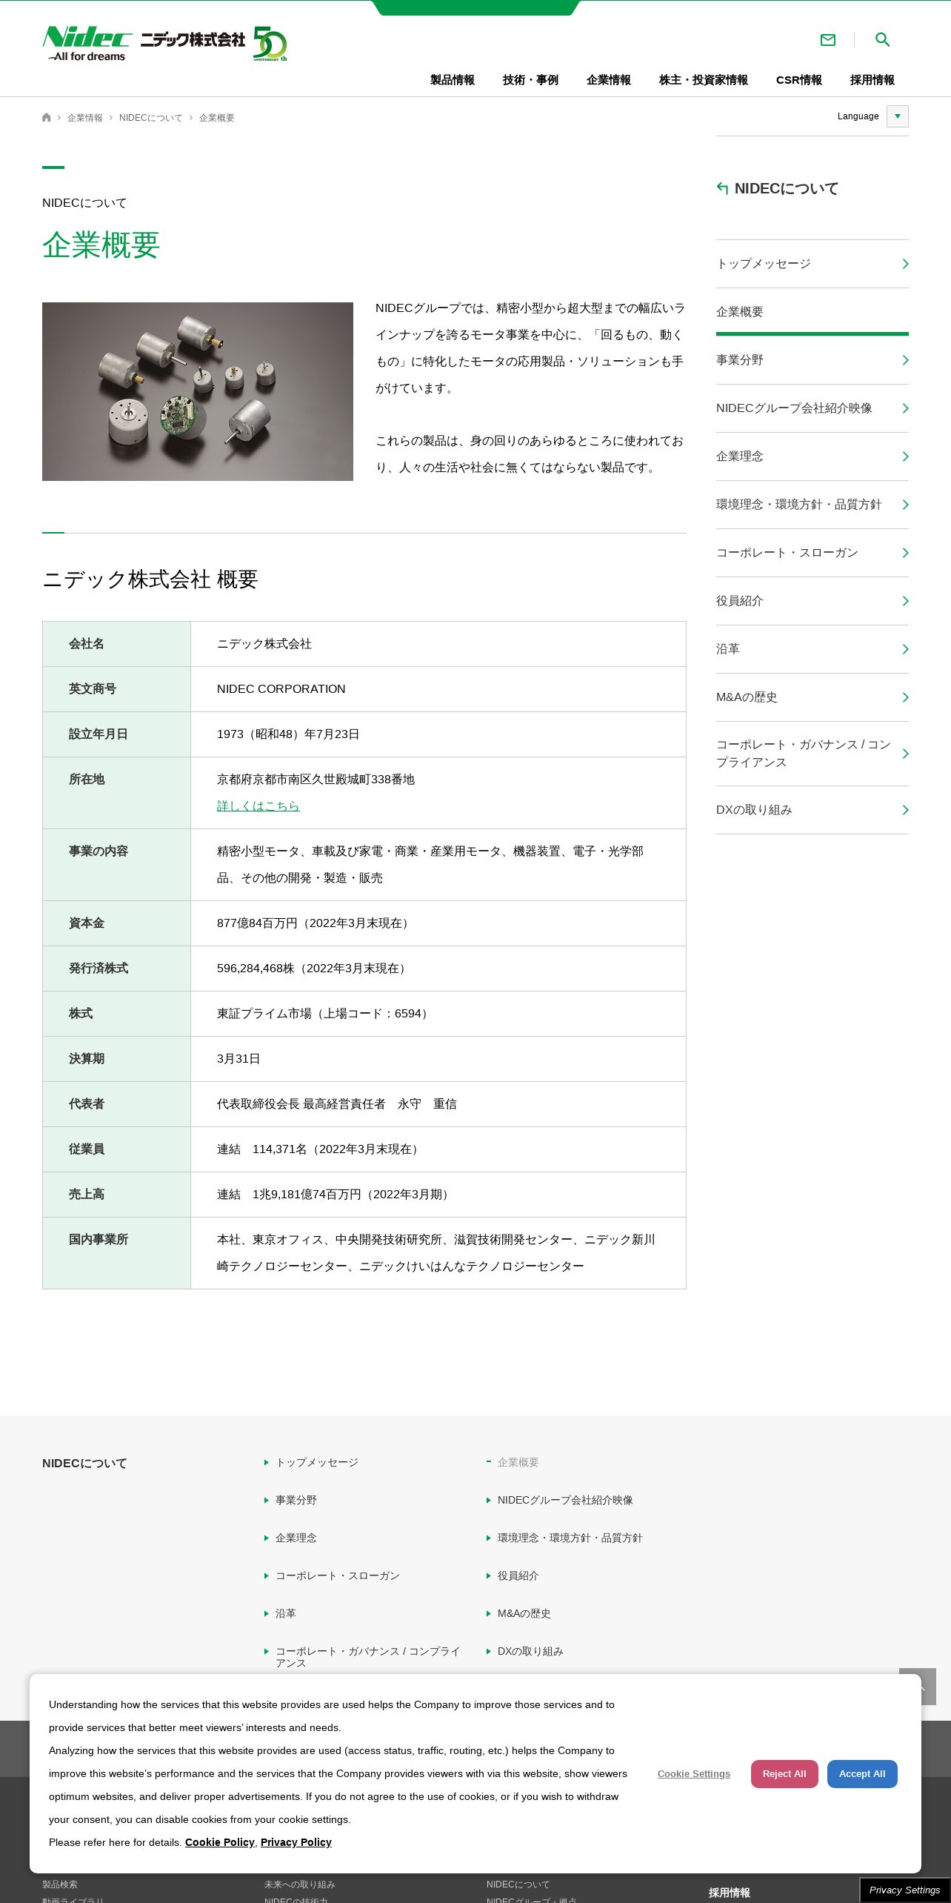Open the search magnifier icon

(x=882, y=40)
